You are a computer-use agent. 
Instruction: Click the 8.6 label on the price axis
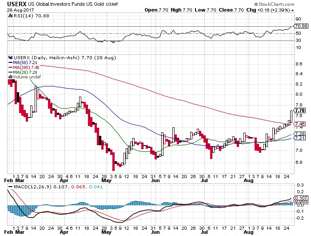click(299, 64)
